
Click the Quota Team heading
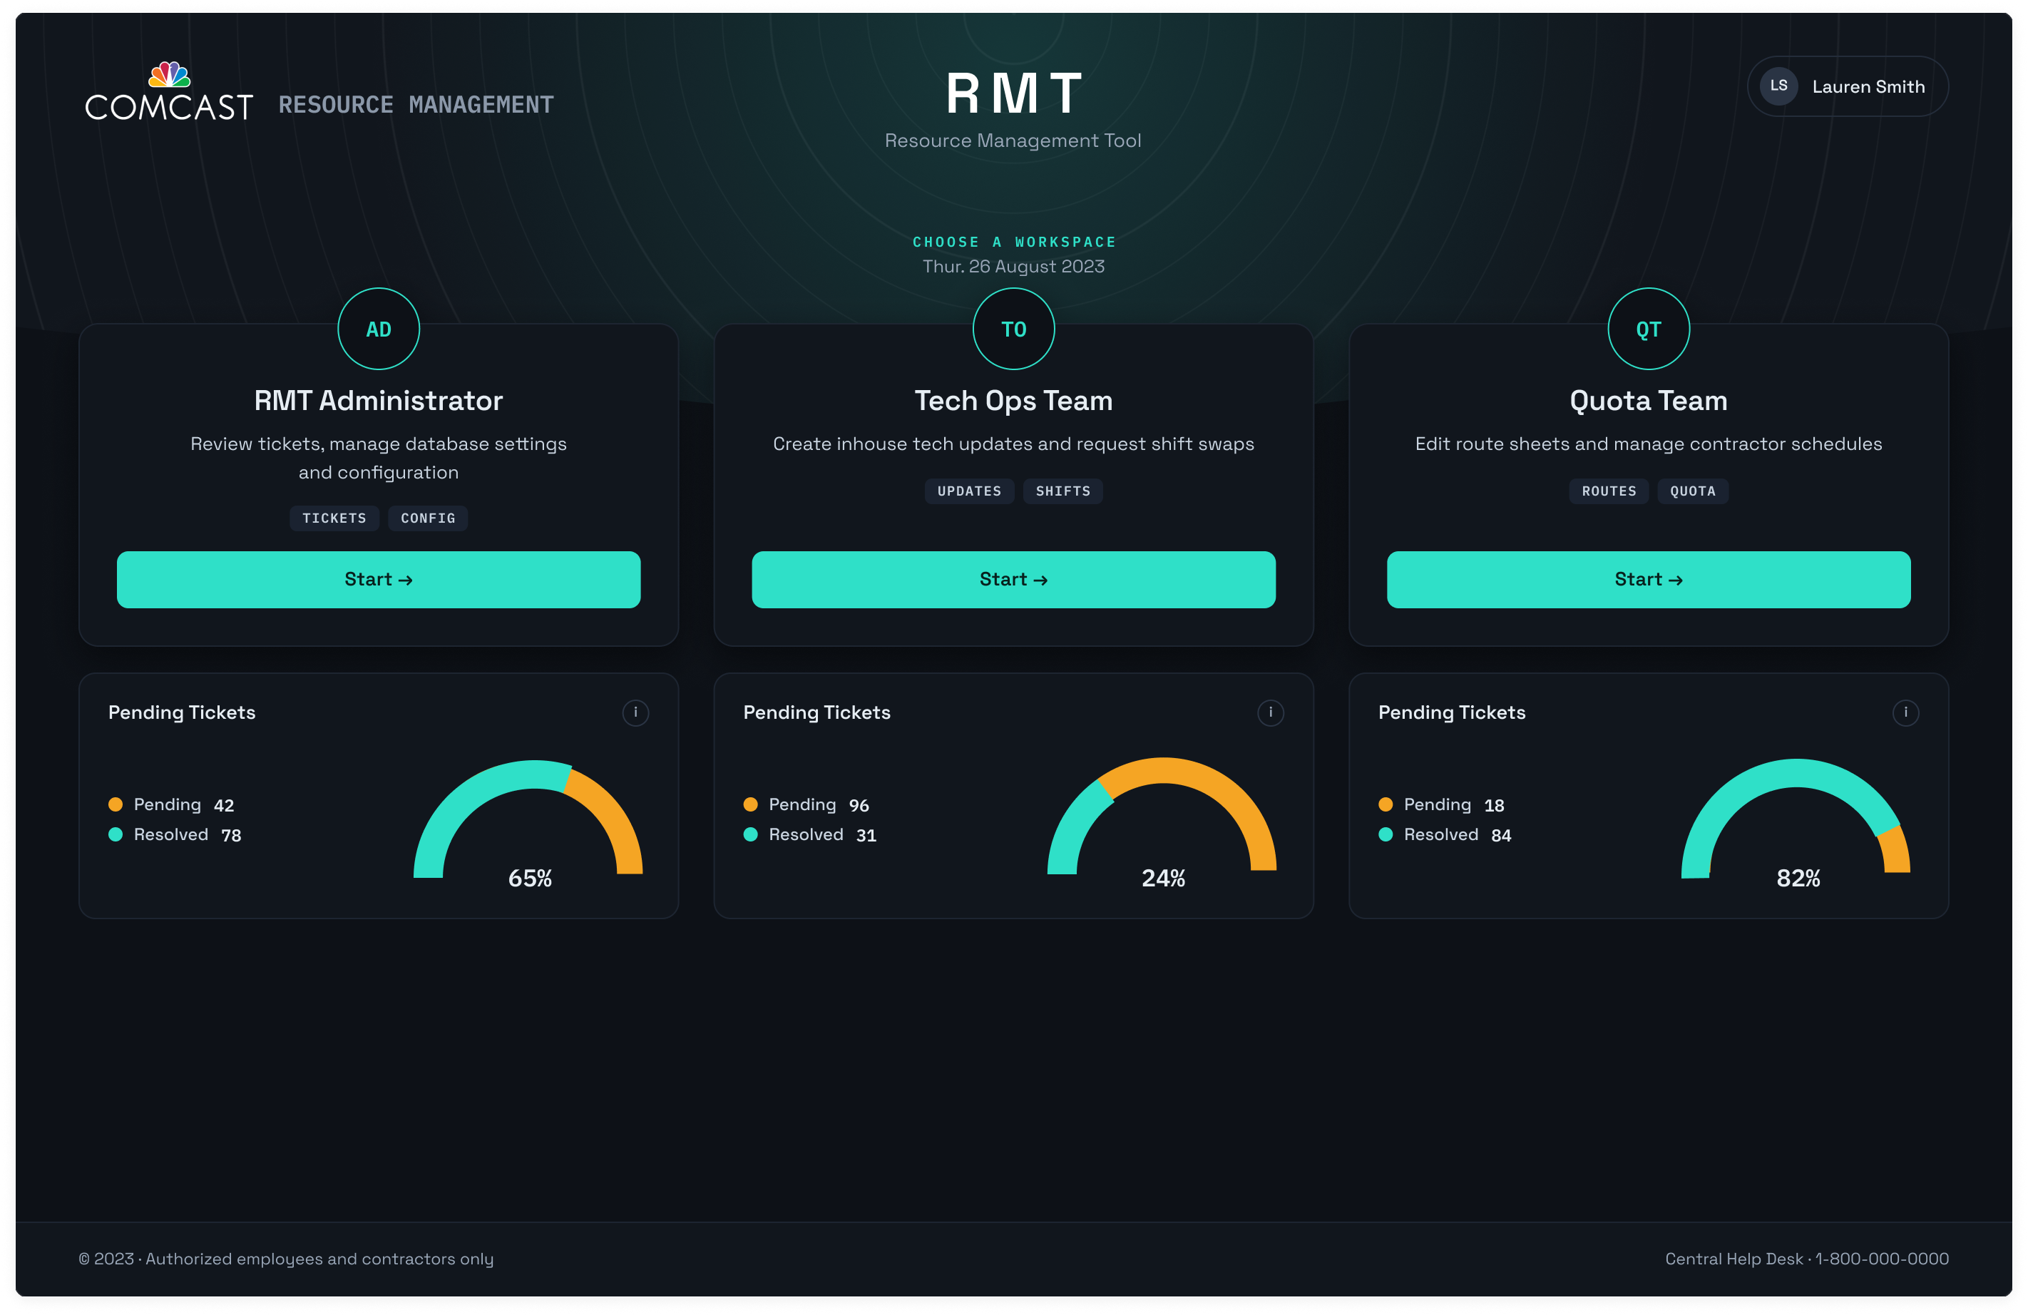pyautogui.click(x=1648, y=401)
